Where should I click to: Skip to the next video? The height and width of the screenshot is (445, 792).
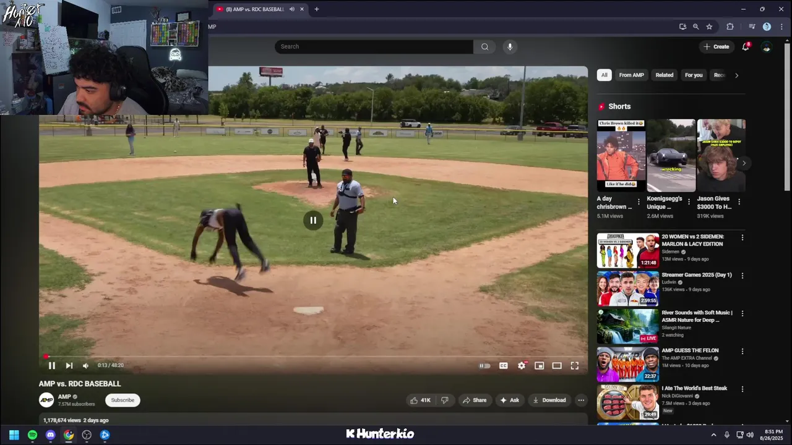[69, 365]
